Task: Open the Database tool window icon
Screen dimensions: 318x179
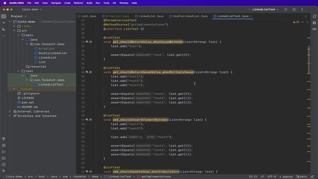Action: coord(314,23)
